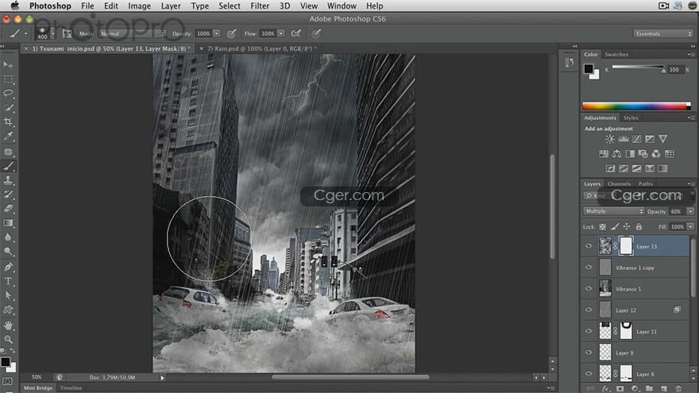Open the Brush Preset picker arrow
Image resolution: width=699 pixels, height=393 pixels.
[53, 34]
